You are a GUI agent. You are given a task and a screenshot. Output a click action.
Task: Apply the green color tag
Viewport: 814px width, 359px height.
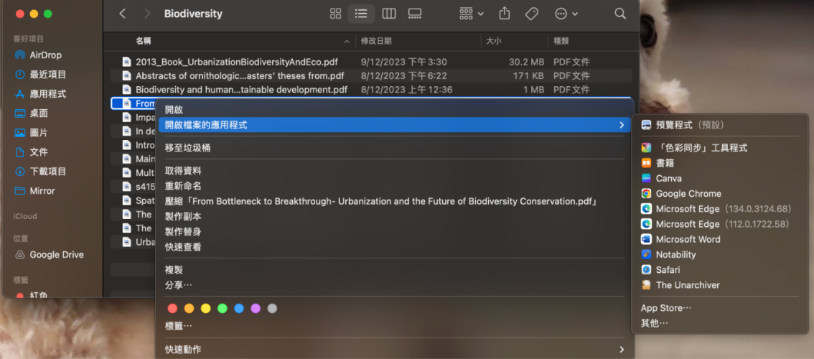tap(223, 309)
